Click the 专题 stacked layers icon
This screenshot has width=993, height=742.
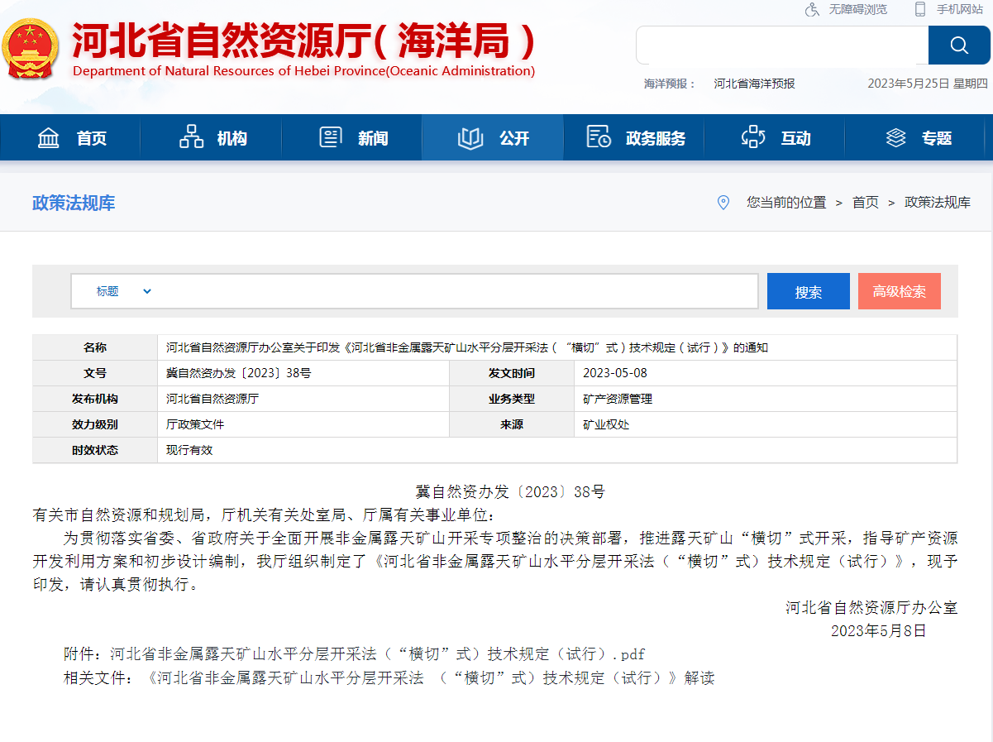(895, 137)
